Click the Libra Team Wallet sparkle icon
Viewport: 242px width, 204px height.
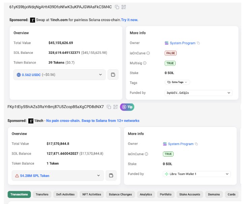(167, 174)
